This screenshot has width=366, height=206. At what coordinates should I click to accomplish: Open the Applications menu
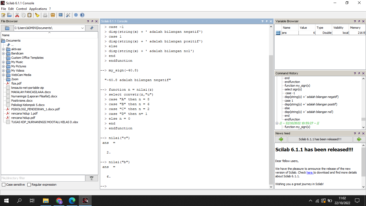click(x=38, y=9)
